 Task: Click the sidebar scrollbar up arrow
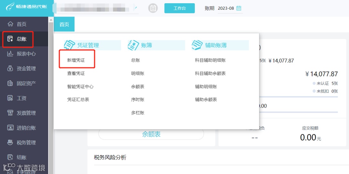pyautogui.click(x=51, y=20)
